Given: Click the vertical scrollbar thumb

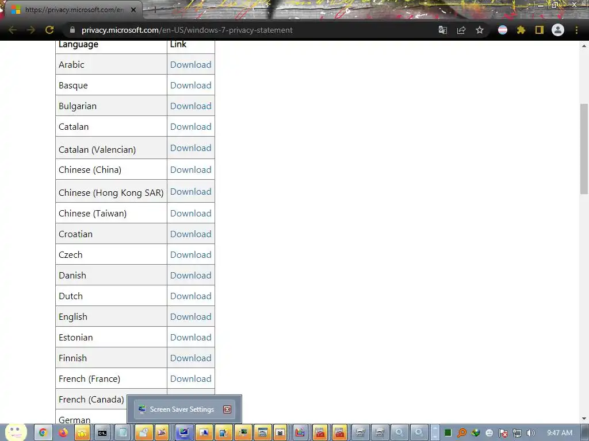Looking at the screenshot, I should click(584, 149).
